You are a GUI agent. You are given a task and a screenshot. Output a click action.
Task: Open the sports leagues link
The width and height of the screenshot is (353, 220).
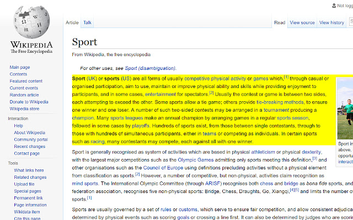(x=126, y=118)
